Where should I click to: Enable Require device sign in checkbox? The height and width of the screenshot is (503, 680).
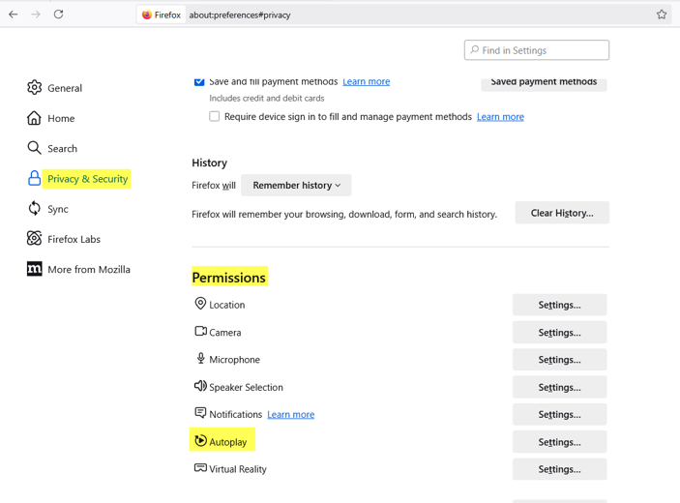214,116
